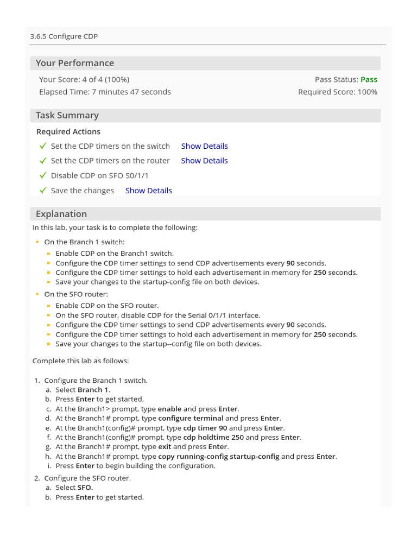Click the Your Performance section header
Screen dimensions: 417x556
75,63
